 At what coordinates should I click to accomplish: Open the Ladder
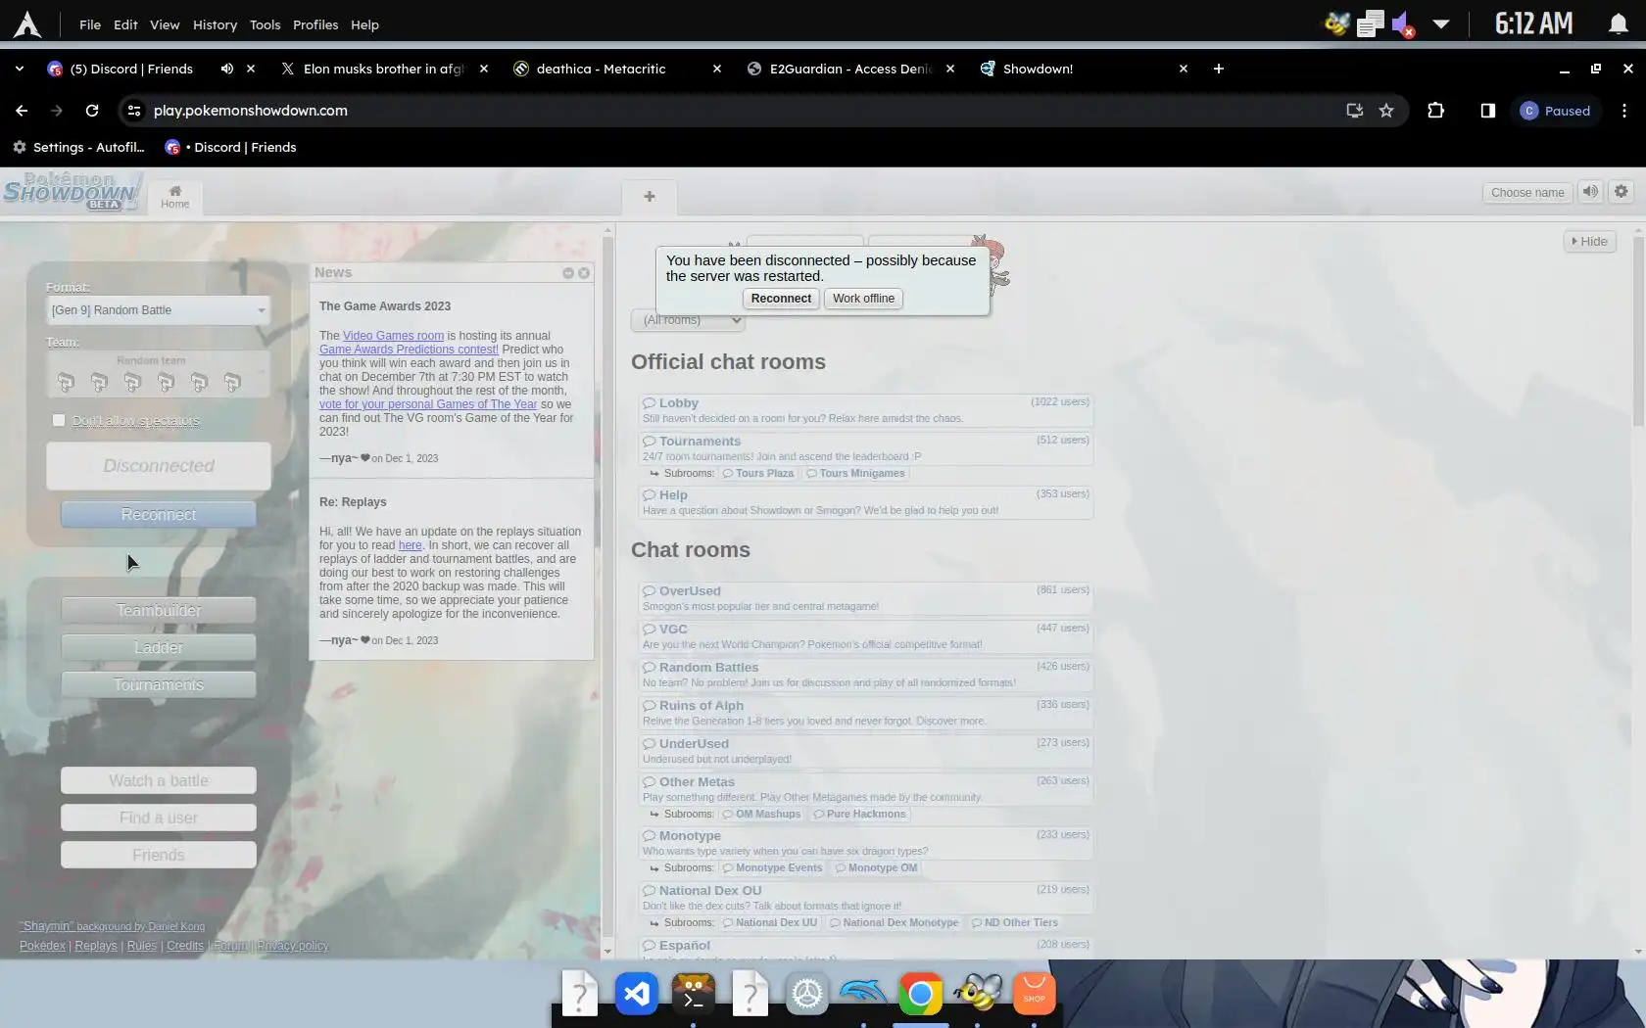(x=159, y=648)
